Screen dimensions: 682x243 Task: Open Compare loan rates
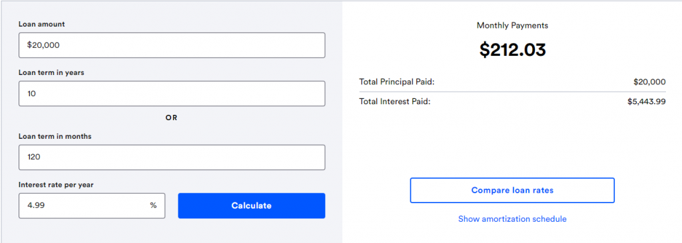pos(512,190)
